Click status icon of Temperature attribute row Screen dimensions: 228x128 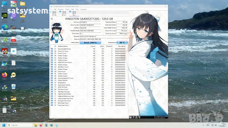click(52, 83)
